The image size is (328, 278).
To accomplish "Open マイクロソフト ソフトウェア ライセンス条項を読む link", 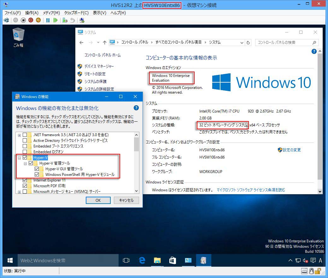I will 251,190.
